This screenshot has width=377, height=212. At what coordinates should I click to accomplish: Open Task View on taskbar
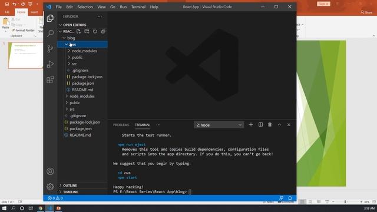pos(31,208)
